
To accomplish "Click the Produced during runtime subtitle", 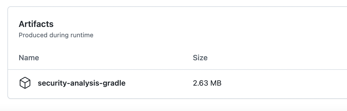I will pos(56,35).
